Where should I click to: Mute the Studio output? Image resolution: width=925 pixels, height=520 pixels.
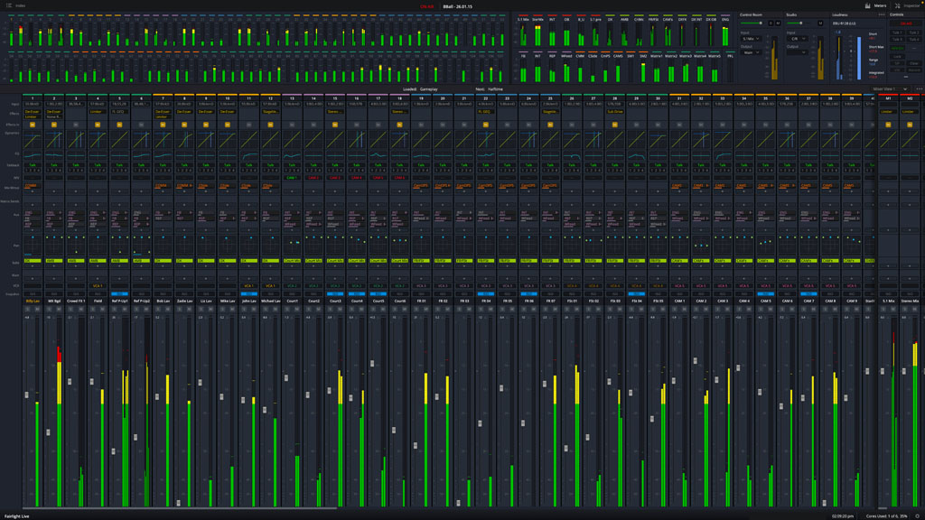[820, 23]
